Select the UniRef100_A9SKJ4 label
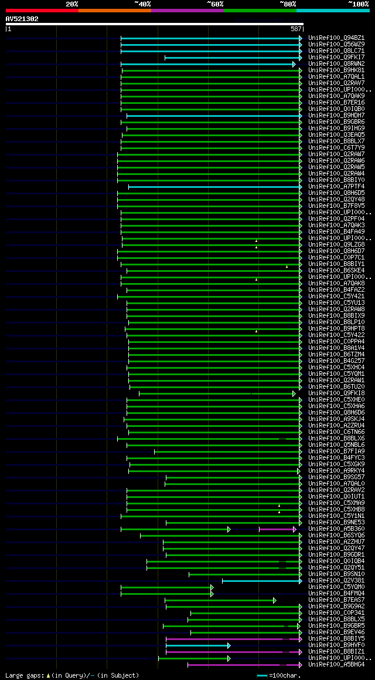This screenshot has width=375, height=680. pos(336,419)
